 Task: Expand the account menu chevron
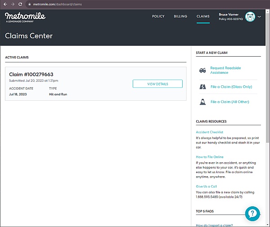coord(259,17)
